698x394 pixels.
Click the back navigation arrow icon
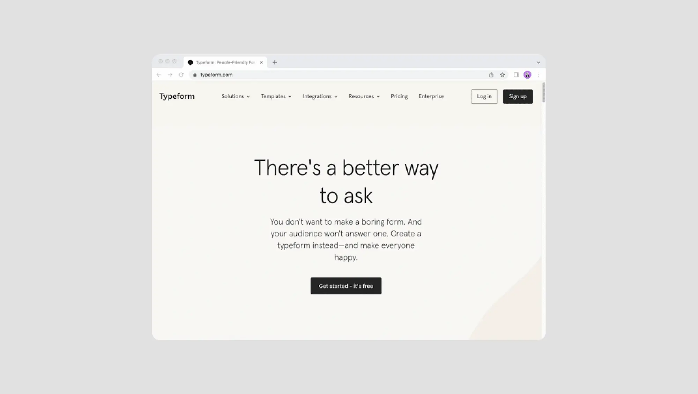(x=159, y=74)
